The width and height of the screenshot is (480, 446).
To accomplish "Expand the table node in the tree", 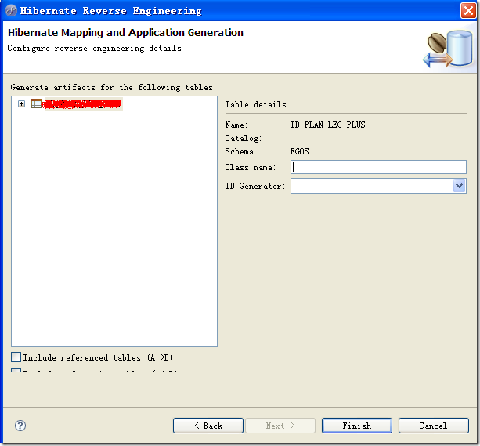I will click(21, 103).
